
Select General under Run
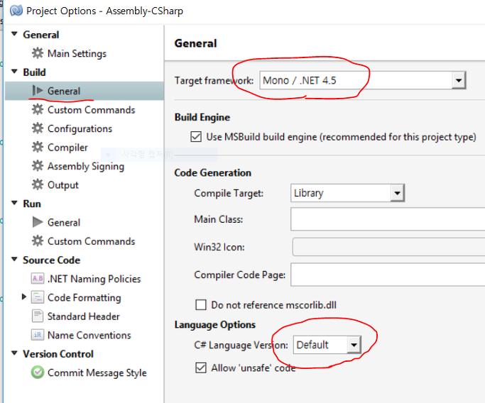[64, 223]
